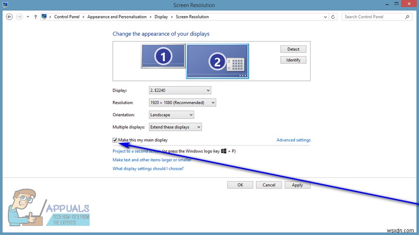Expand arrow after Control Panel breadcrumb

click(84, 17)
